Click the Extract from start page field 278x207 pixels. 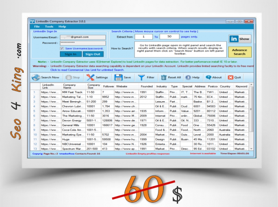143,37
